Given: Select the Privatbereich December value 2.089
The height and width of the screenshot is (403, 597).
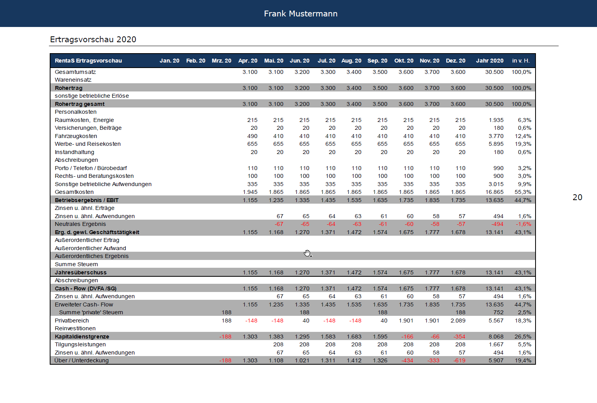Looking at the screenshot, I should (x=458, y=321).
